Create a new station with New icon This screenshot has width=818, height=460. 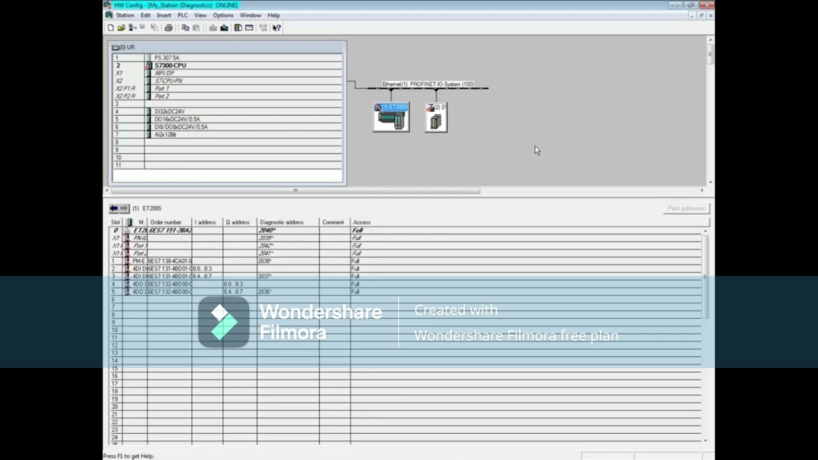coord(111,27)
